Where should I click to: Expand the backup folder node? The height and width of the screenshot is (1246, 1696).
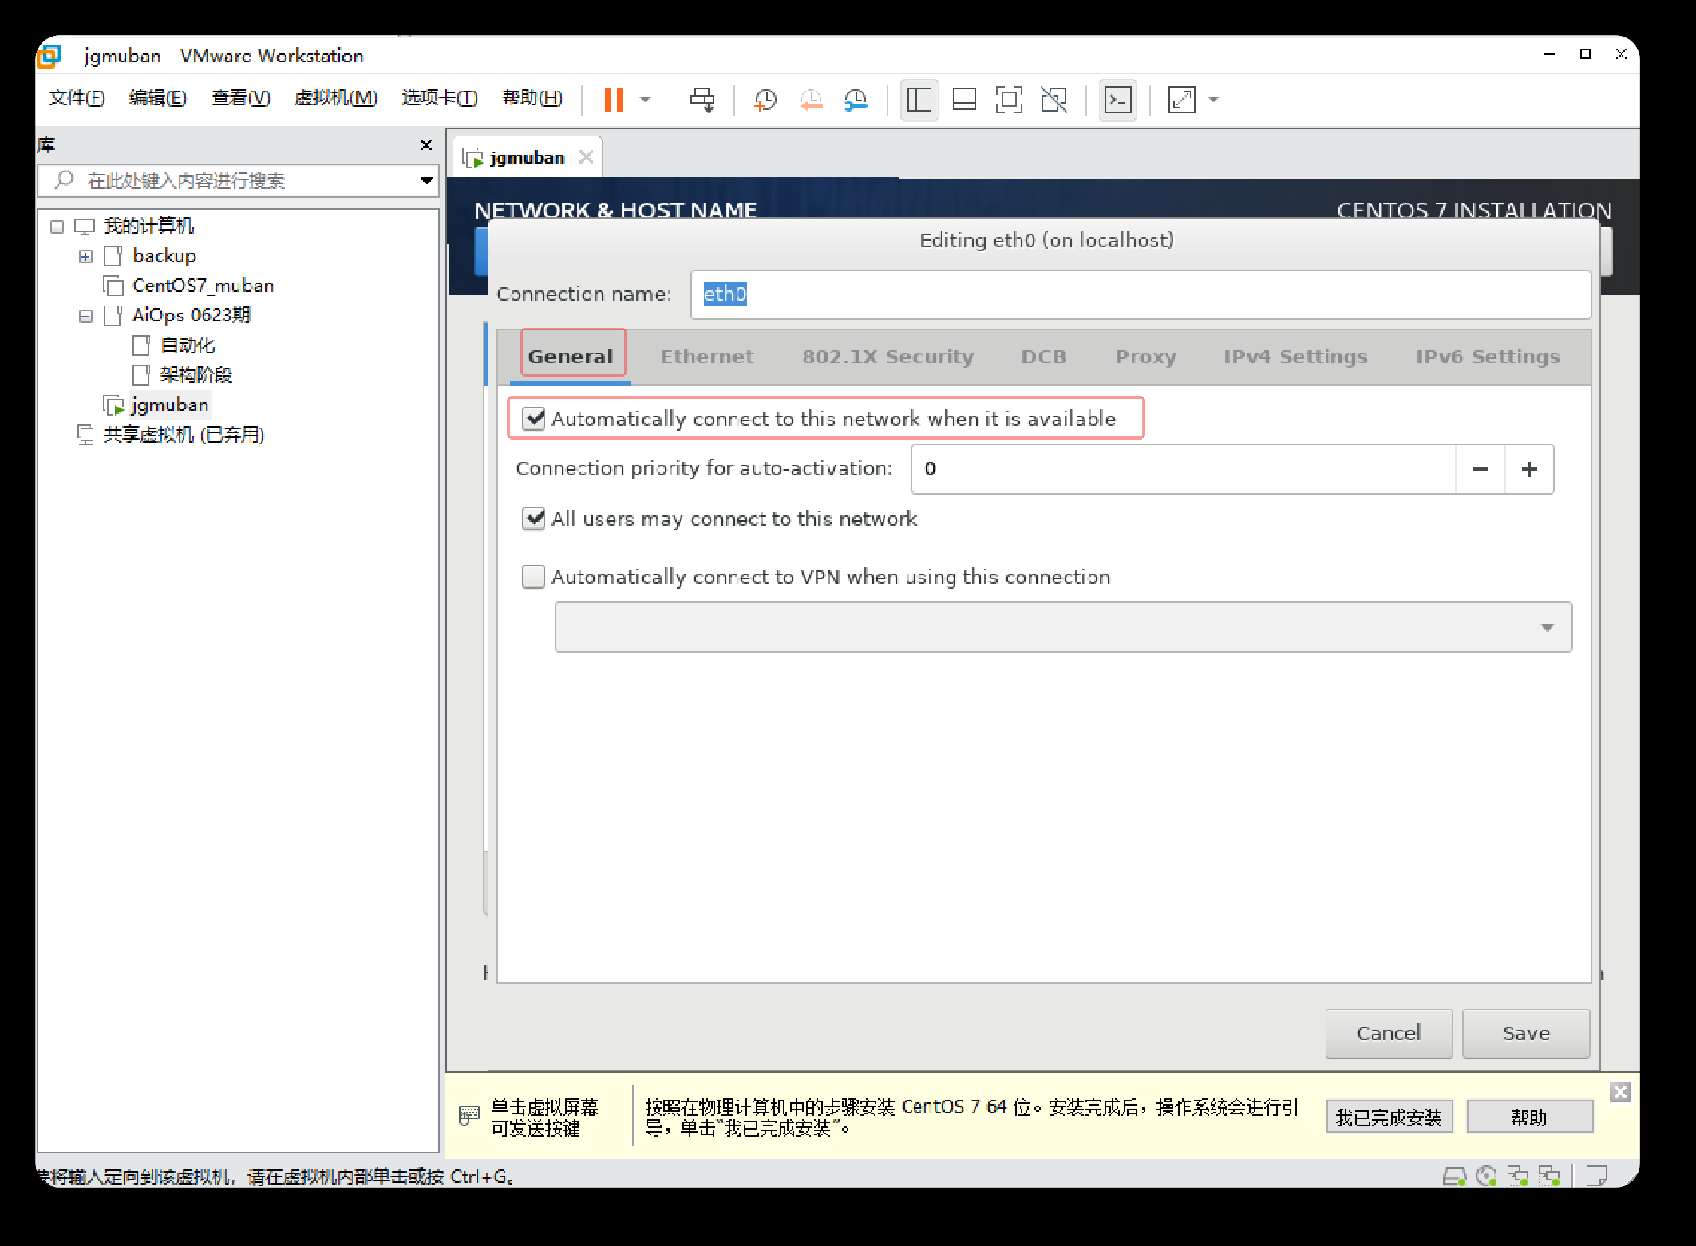(x=85, y=257)
